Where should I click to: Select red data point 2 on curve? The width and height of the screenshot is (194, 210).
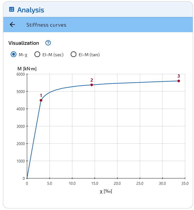pos(92,85)
